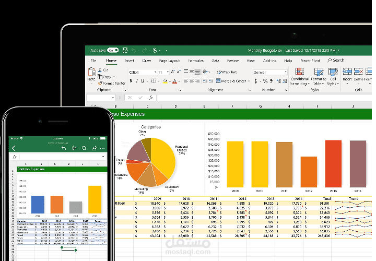Image resolution: width=376 pixels, height=261 pixels.
Task: Switch to the Draw ribbon tab
Action: tap(147, 61)
